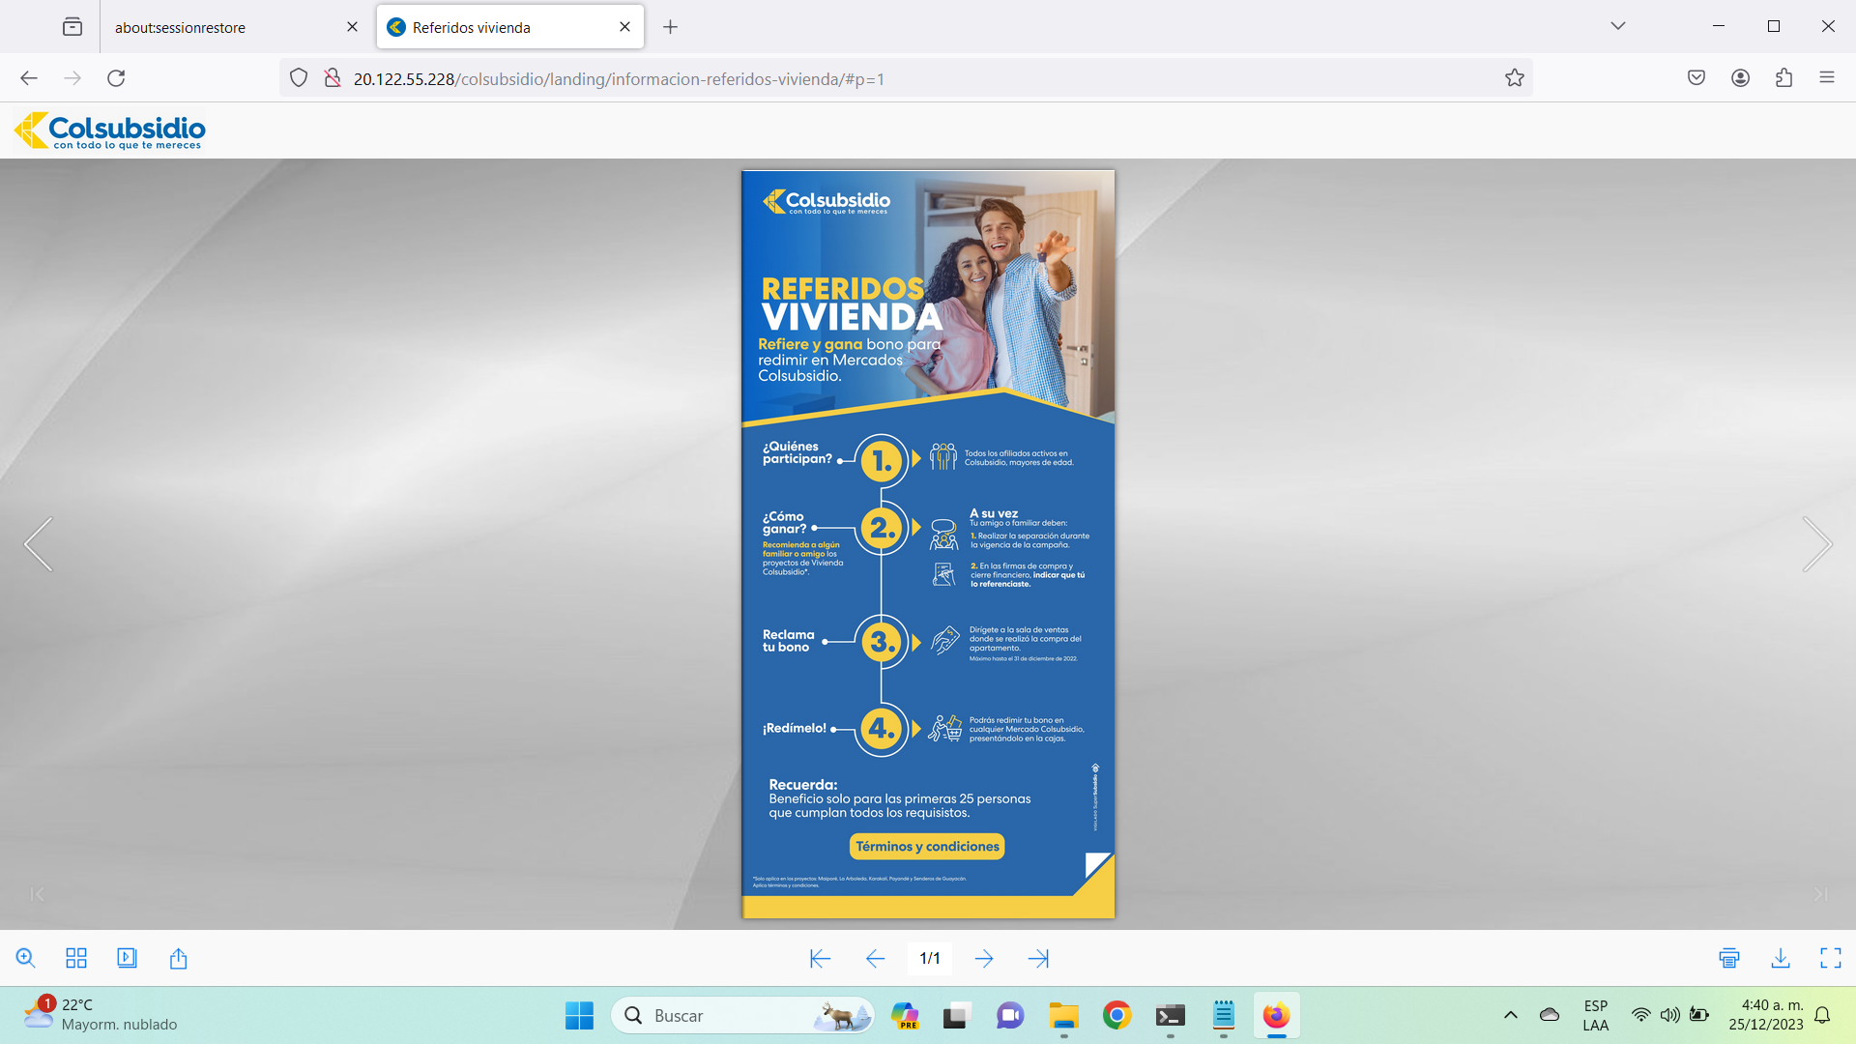Toggle fullscreen mode in the viewer

point(1830,958)
